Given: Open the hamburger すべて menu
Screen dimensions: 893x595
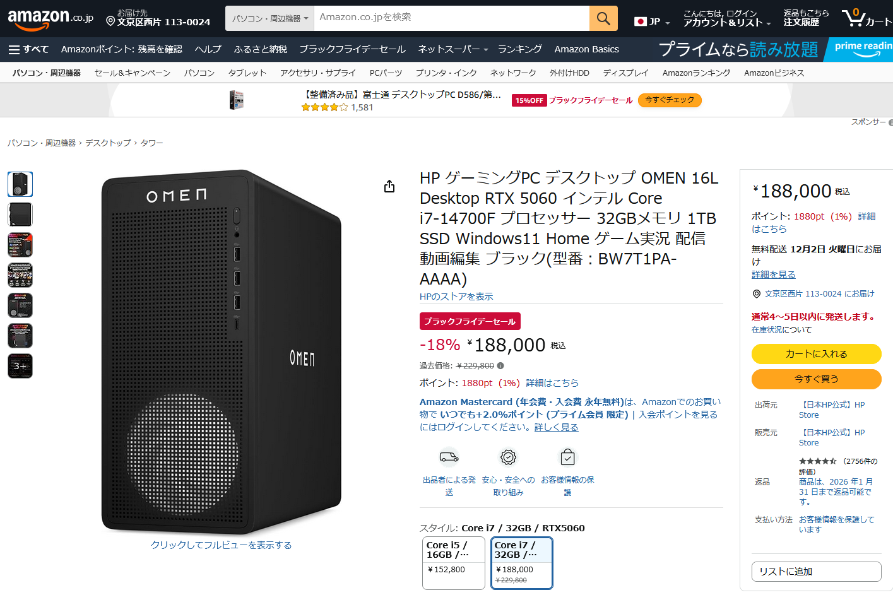Looking at the screenshot, I should [28, 49].
